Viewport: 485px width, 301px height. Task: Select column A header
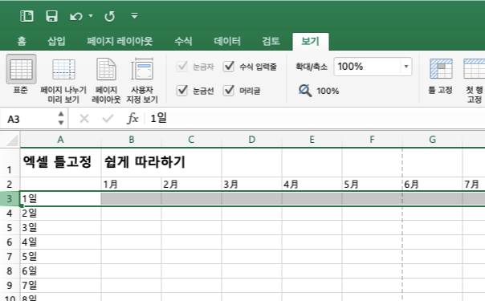pyautogui.click(x=61, y=140)
